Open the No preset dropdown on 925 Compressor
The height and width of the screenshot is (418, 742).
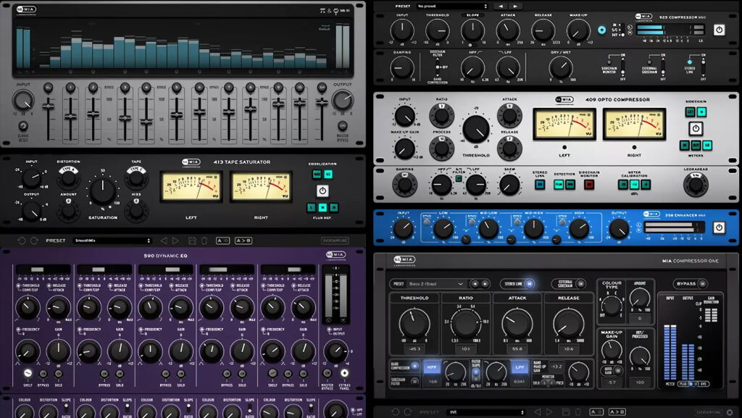pyautogui.click(x=452, y=6)
